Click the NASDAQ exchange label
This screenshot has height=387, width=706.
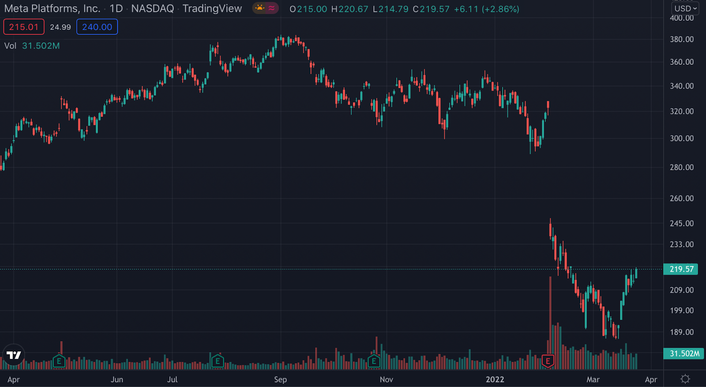153,8
